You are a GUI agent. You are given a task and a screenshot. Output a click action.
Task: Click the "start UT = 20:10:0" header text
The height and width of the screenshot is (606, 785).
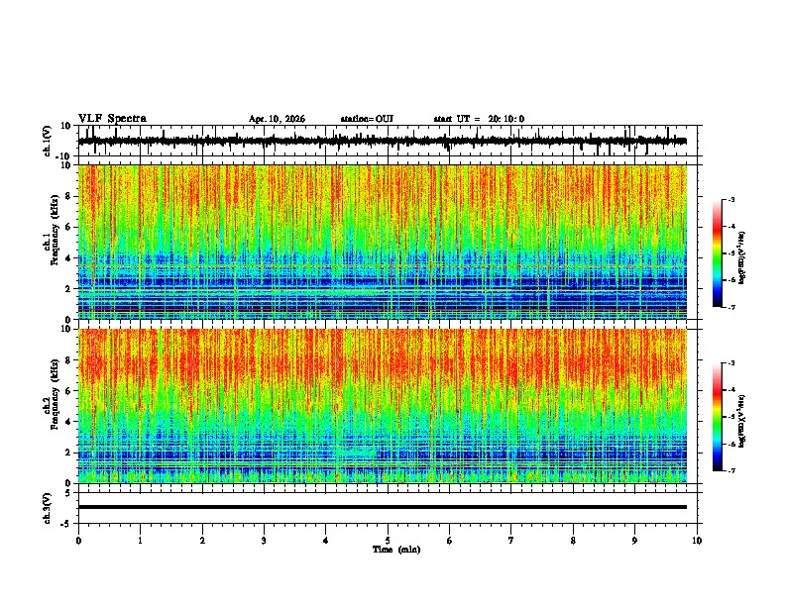point(479,119)
